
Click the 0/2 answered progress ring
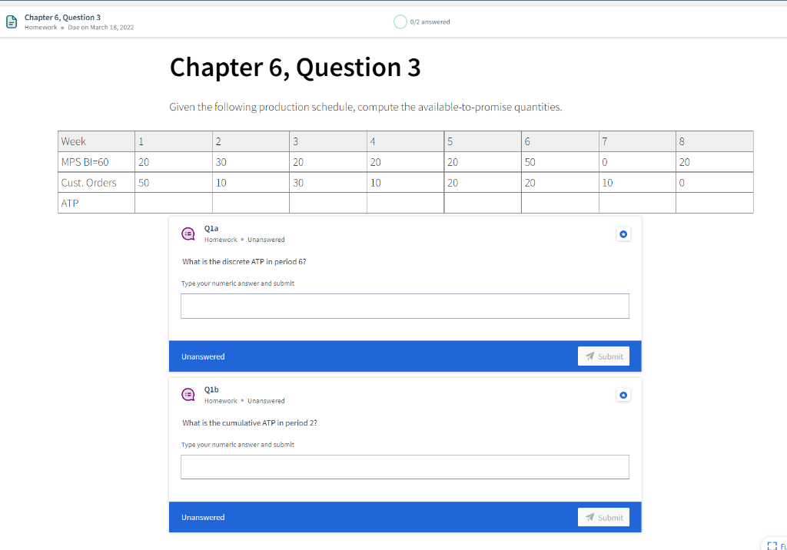point(400,22)
